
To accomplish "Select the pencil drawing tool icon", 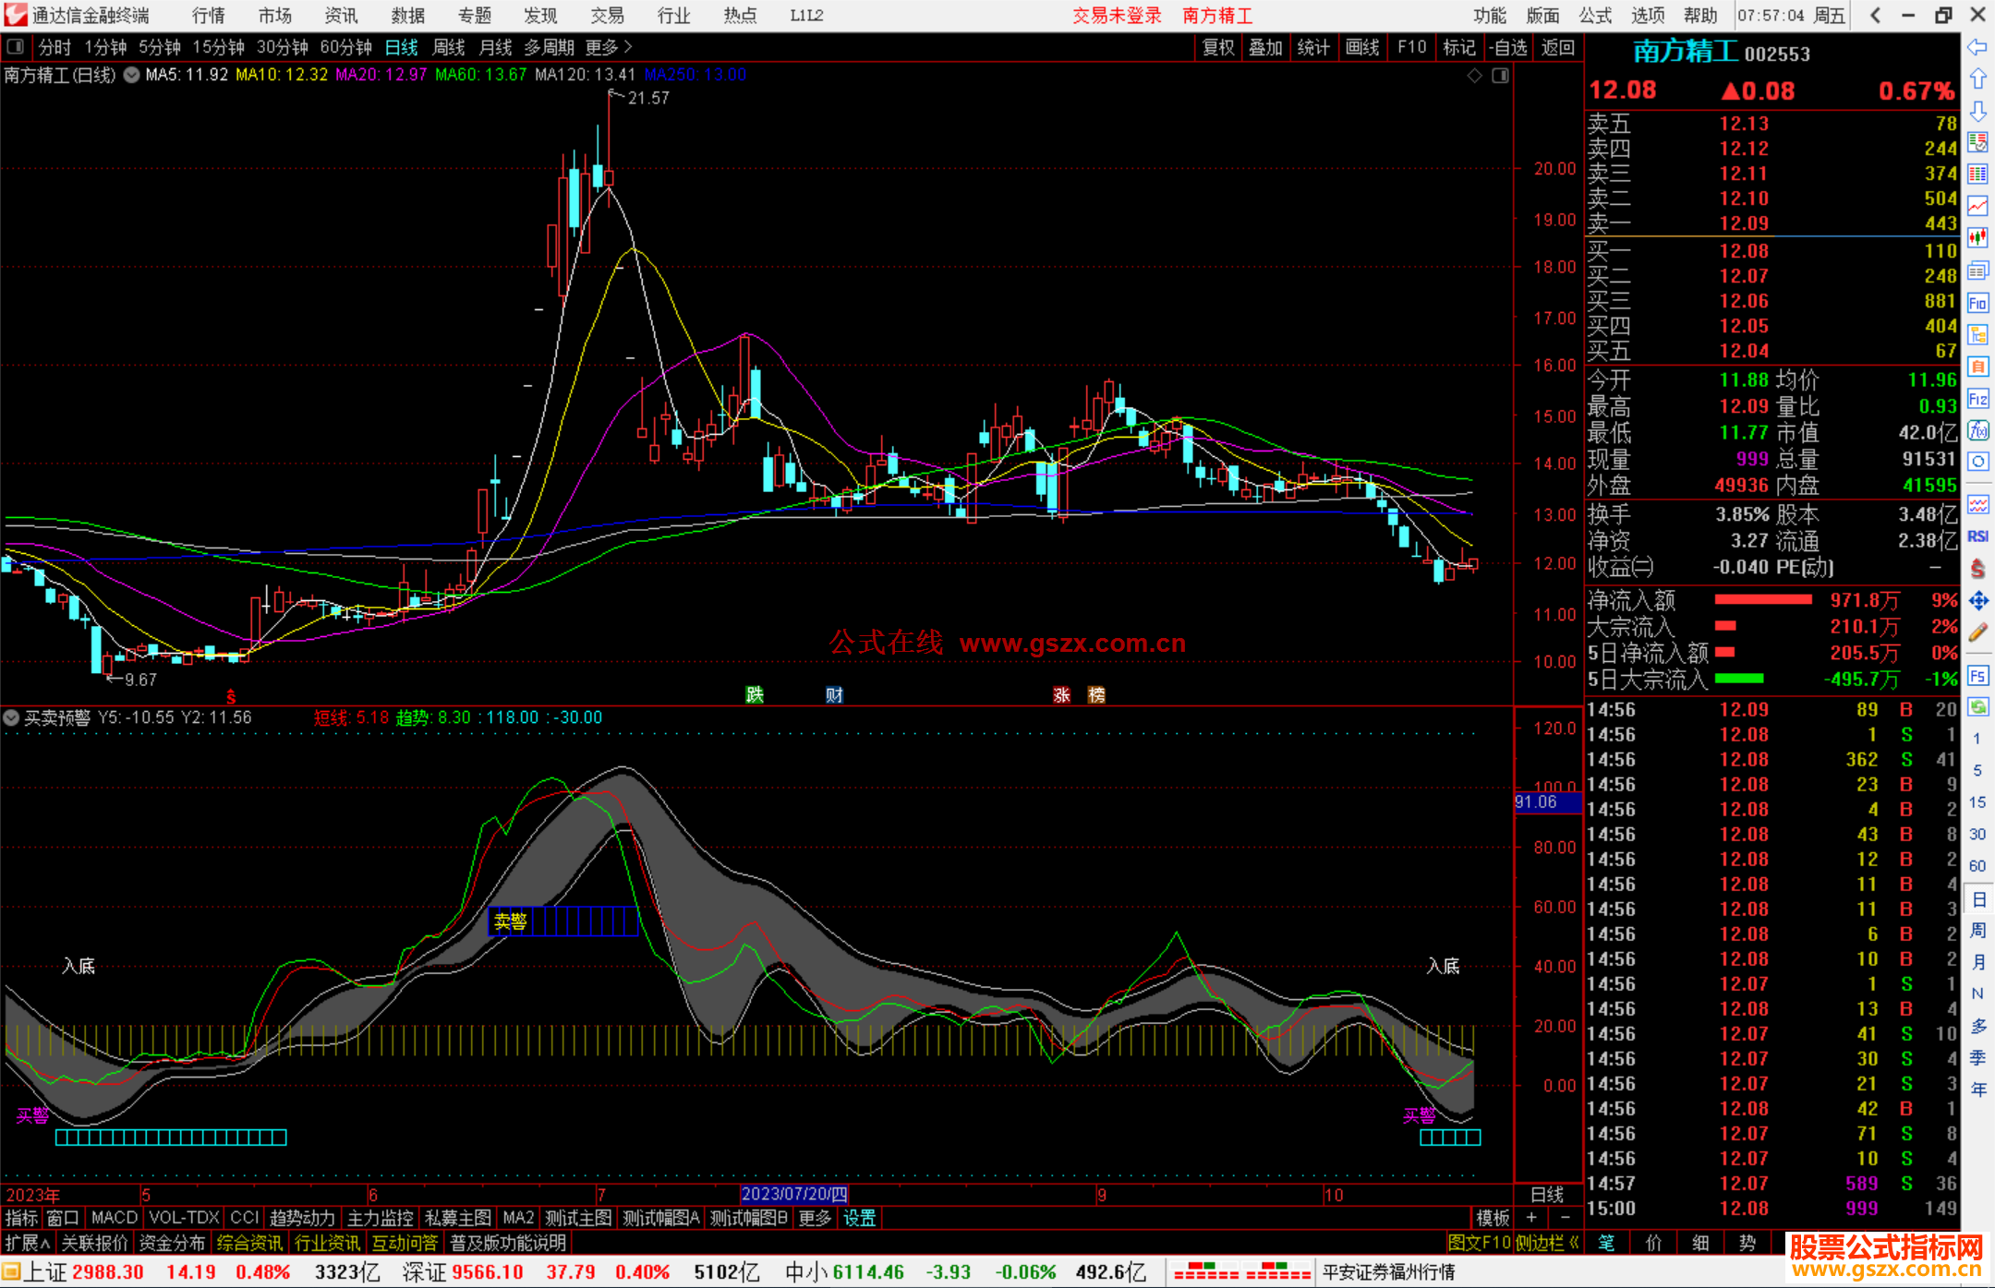I will (x=1977, y=632).
